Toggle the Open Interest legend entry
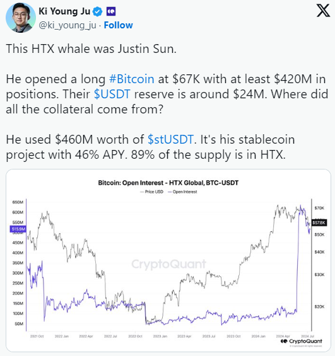Screen dimensions: 335x356 tap(182, 192)
